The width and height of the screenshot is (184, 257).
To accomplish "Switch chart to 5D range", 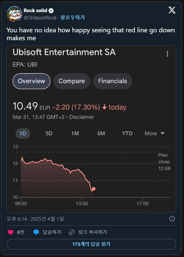I will tap(49, 133).
